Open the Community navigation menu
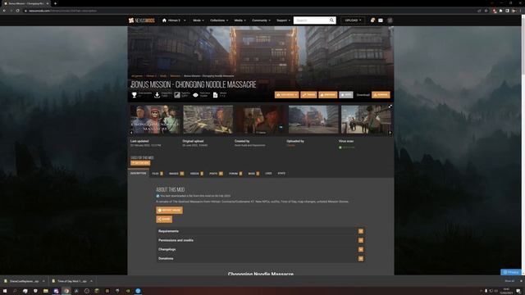 coord(261,20)
